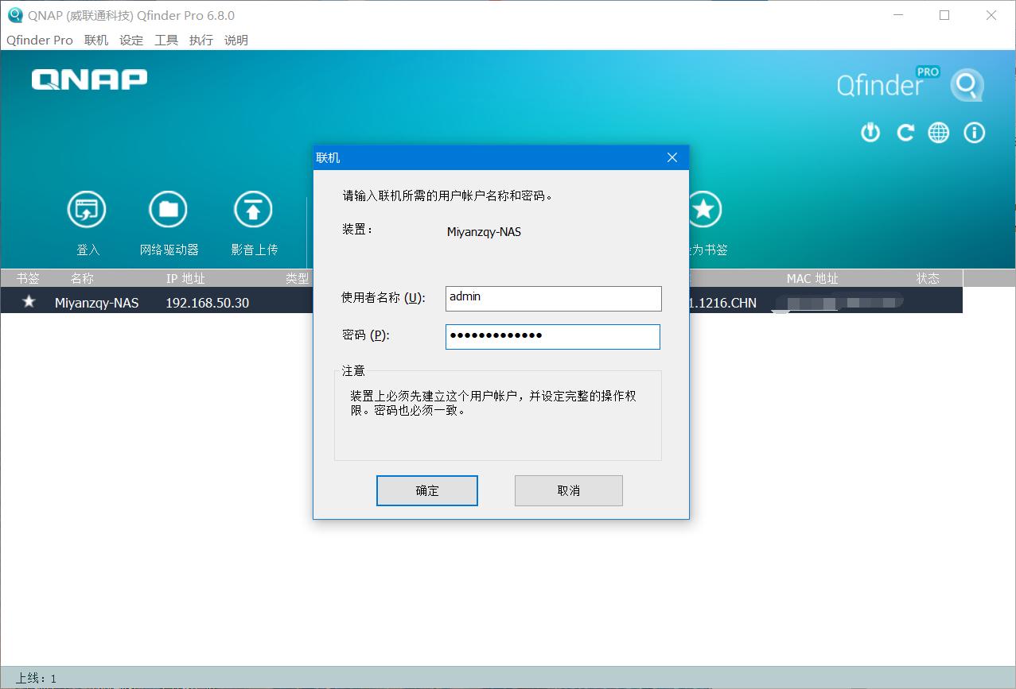This screenshot has height=689, width=1016.
Task: Focus the password input field
Action: pos(552,336)
